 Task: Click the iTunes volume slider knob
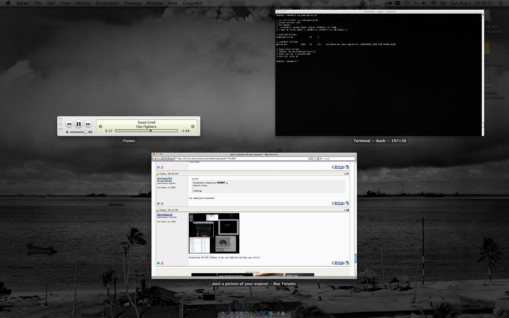[85, 132]
